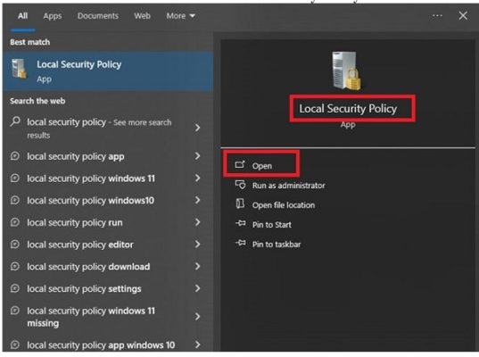This screenshot has width=479, height=357.
Task: Expand arrow for 'local security policy windows10'
Action: [198, 200]
